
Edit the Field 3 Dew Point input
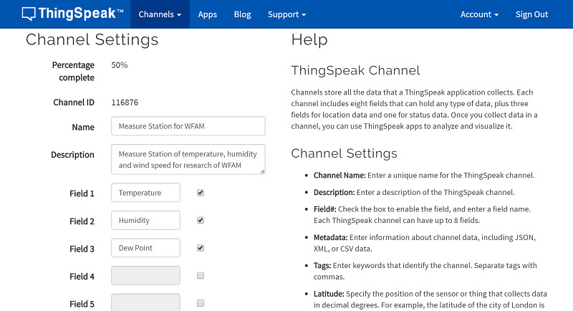tap(145, 248)
